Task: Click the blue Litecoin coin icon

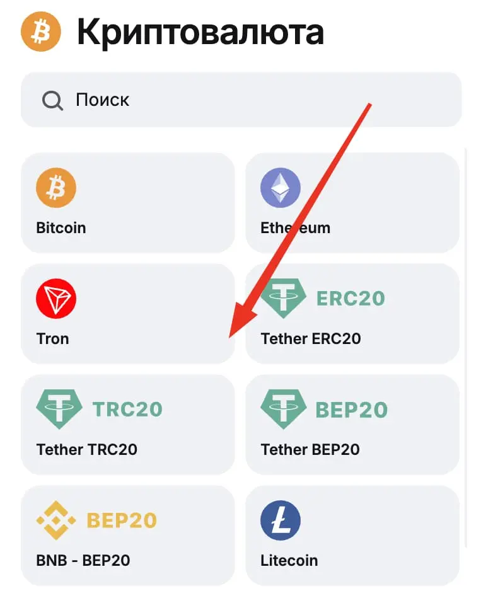Action: (280, 520)
